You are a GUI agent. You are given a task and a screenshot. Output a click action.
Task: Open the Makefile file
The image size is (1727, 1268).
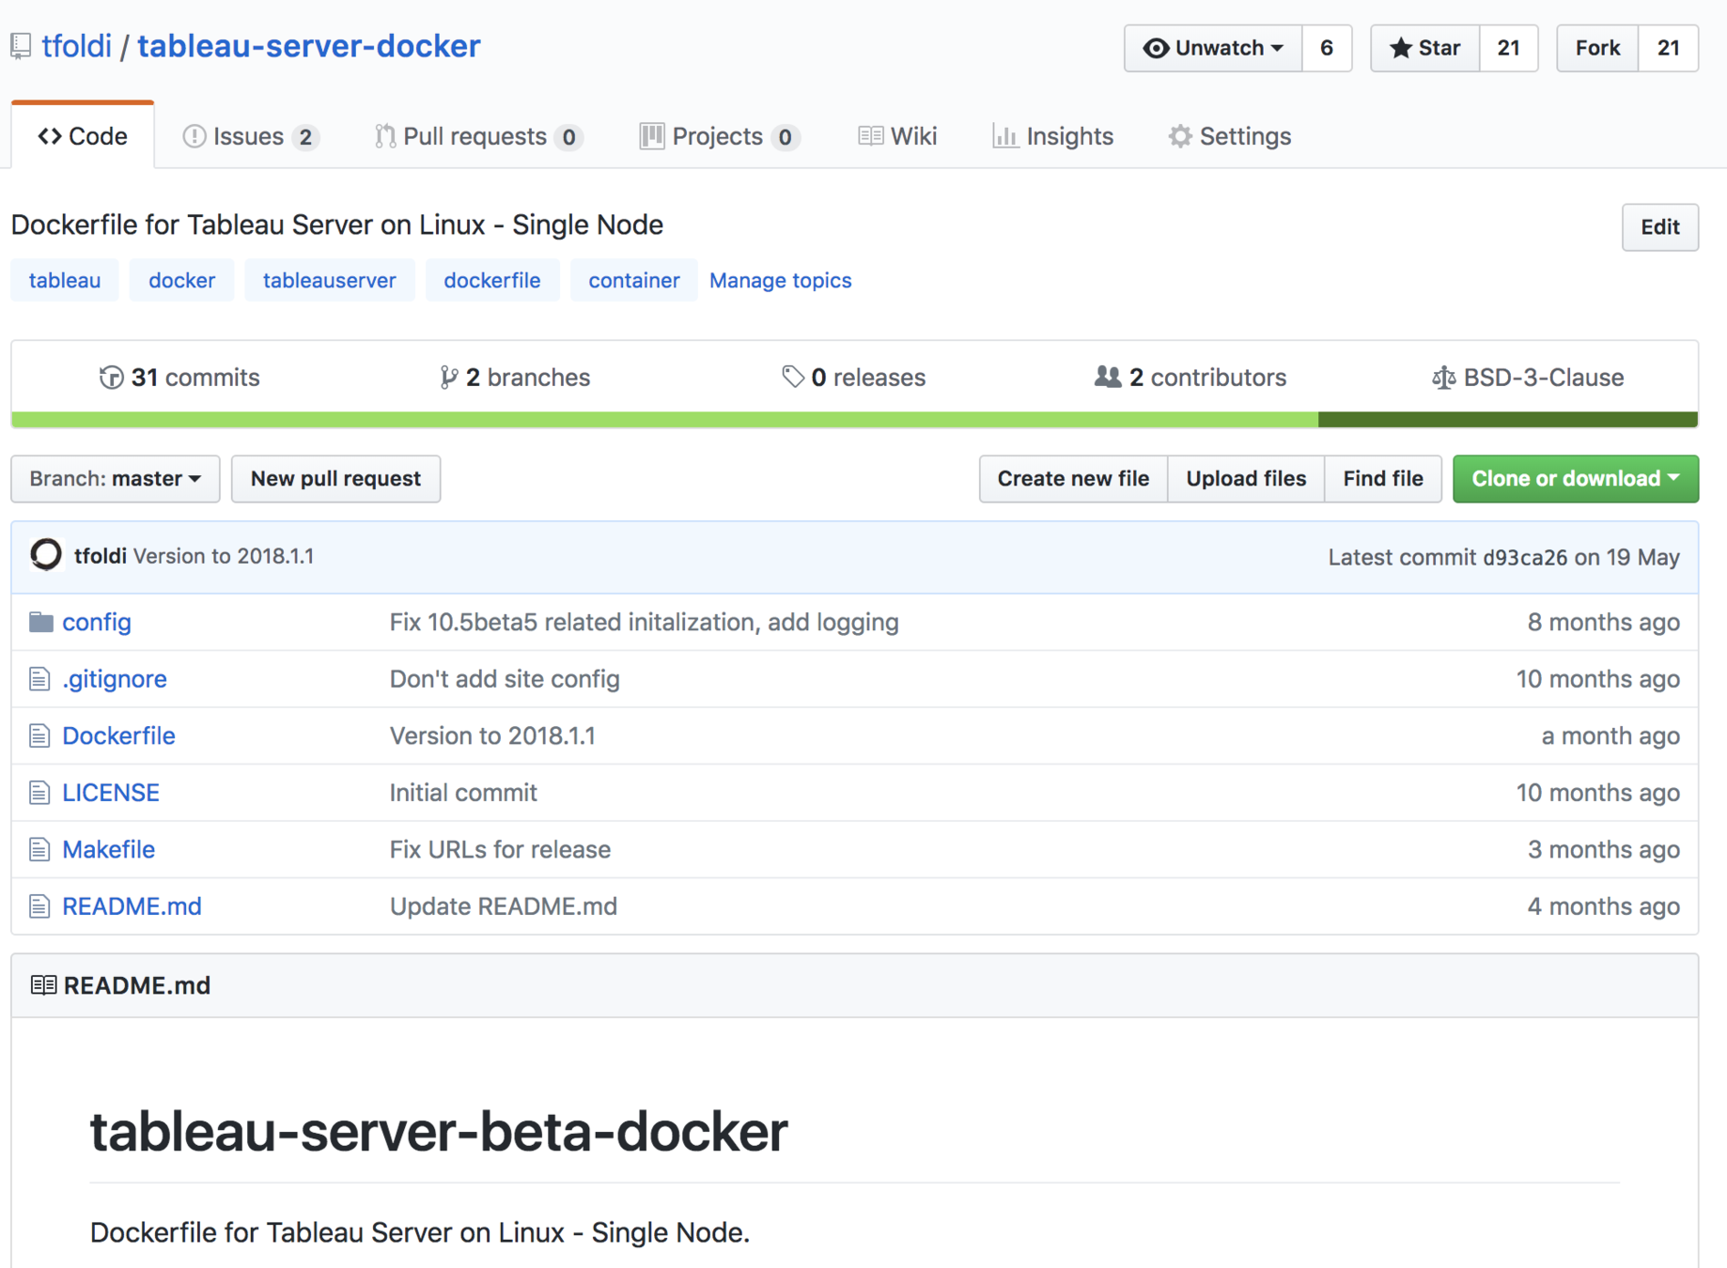click(x=108, y=849)
